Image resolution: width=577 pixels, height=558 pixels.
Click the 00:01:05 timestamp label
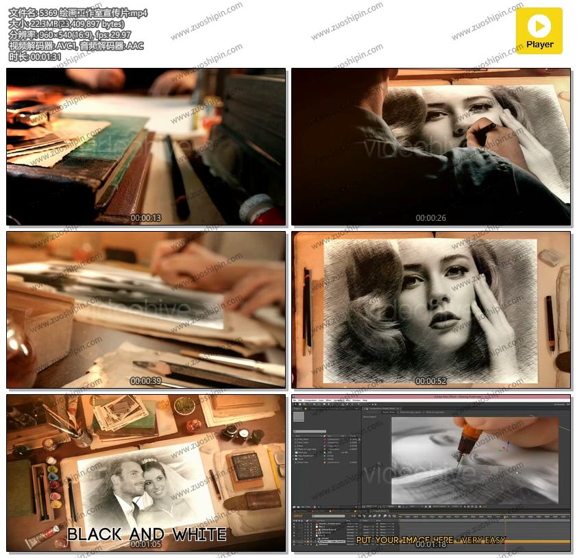tap(146, 544)
